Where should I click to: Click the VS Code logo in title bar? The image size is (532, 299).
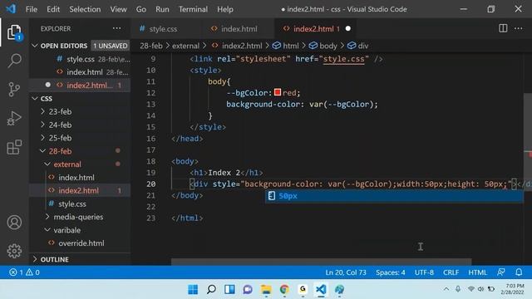pos(11,9)
